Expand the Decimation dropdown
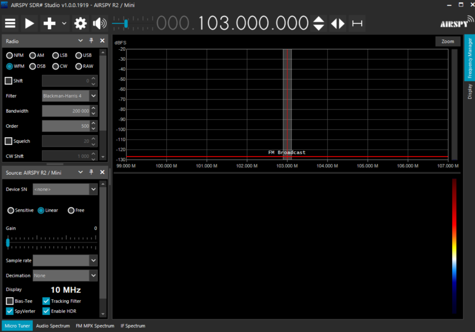Viewport: 475px width, 332px height. 65,275
